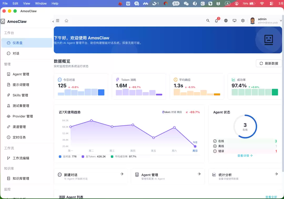Collapse the sidebar with the chevron arrow
The height and width of the screenshot is (199, 284).
coord(53,21)
